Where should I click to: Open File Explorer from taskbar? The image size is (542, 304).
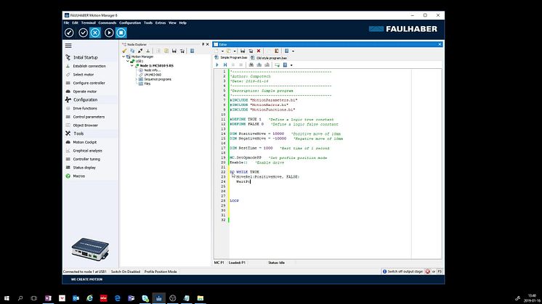[x=200, y=298]
